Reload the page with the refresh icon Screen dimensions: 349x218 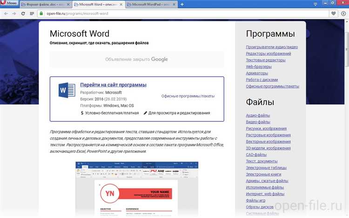[22, 14]
